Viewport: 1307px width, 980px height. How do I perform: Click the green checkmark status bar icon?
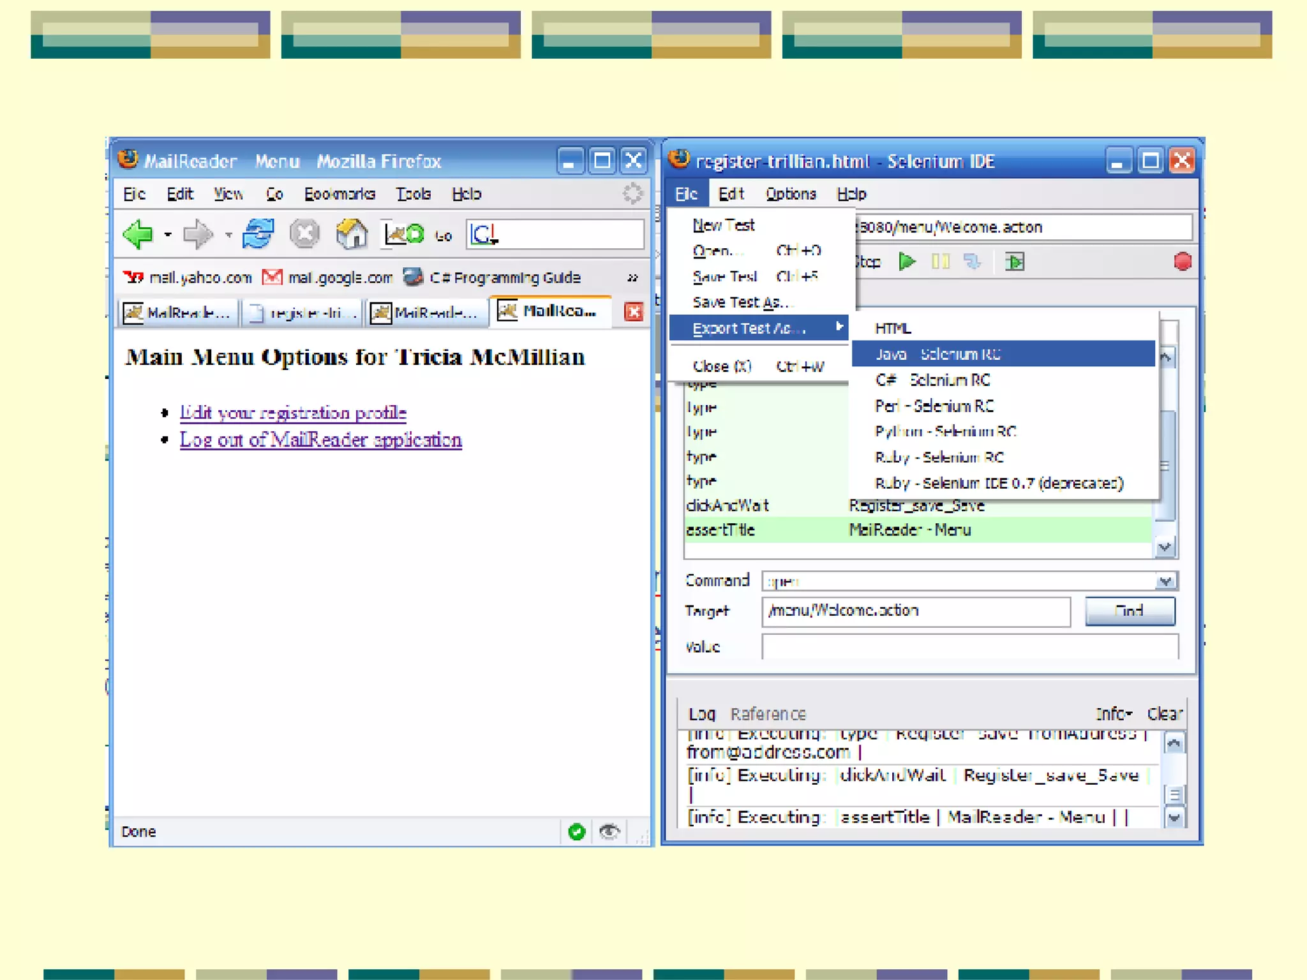576,831
